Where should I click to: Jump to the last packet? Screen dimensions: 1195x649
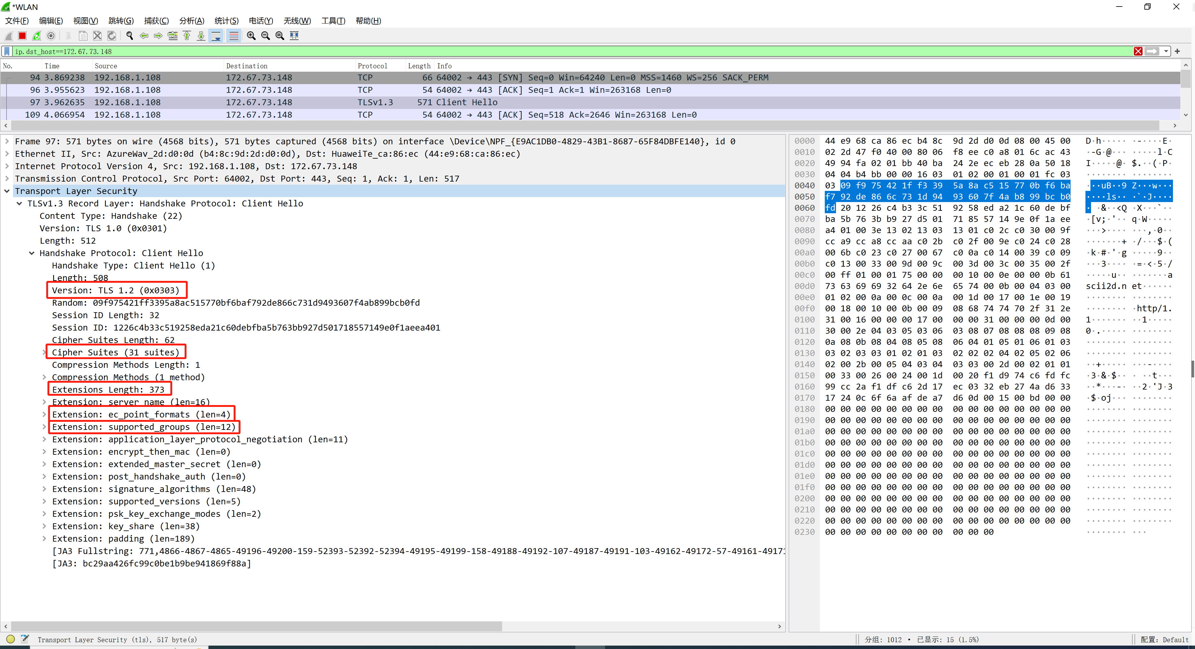pos(201,36)
